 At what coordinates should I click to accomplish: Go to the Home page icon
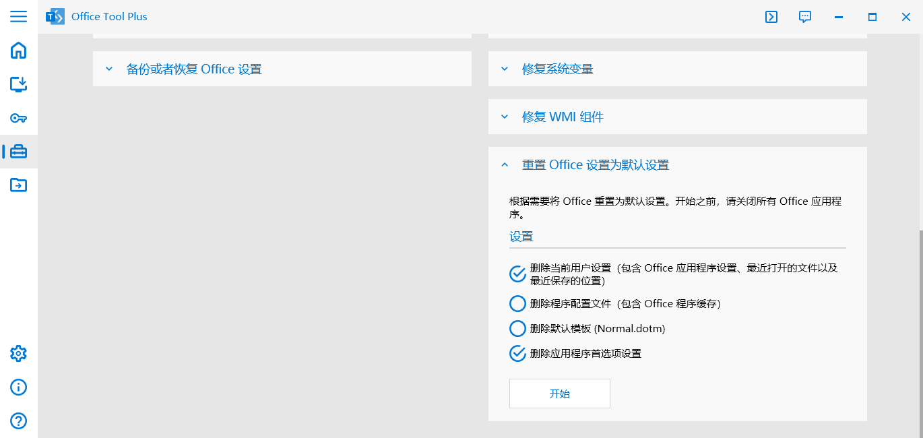point(18,51)
